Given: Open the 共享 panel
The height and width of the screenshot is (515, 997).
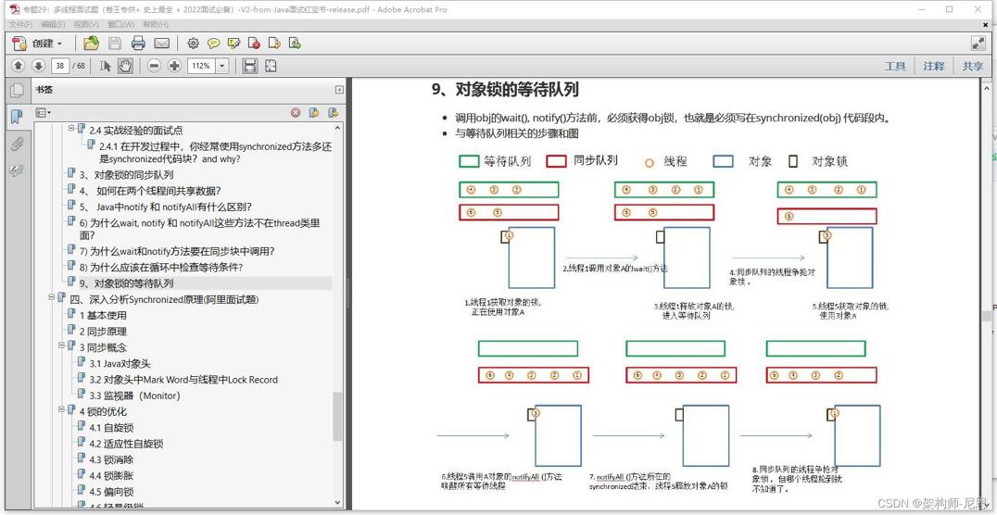Looking at the screenshot, I should point(972,66).
